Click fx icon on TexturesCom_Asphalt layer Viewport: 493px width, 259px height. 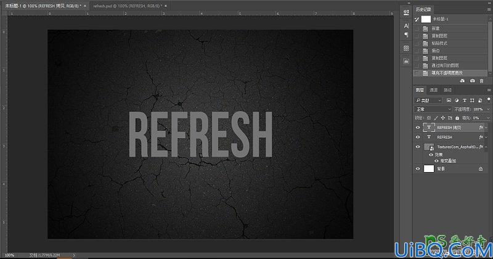481,147
